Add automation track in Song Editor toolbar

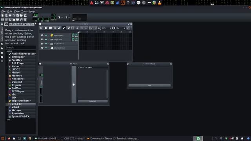[x=59, y=28]
